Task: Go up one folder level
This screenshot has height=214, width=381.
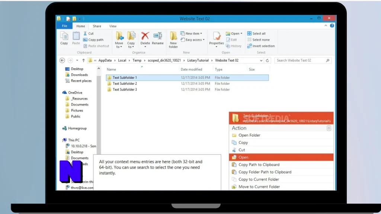Action: tap(83, 61)
